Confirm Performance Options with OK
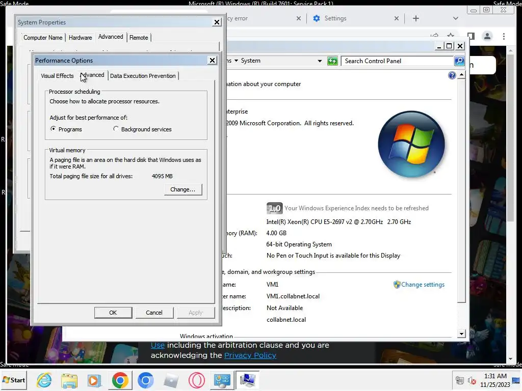Screen dimensions: 522x391 coord(113,313)
